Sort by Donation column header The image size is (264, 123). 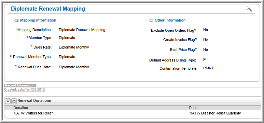point(21,108)
